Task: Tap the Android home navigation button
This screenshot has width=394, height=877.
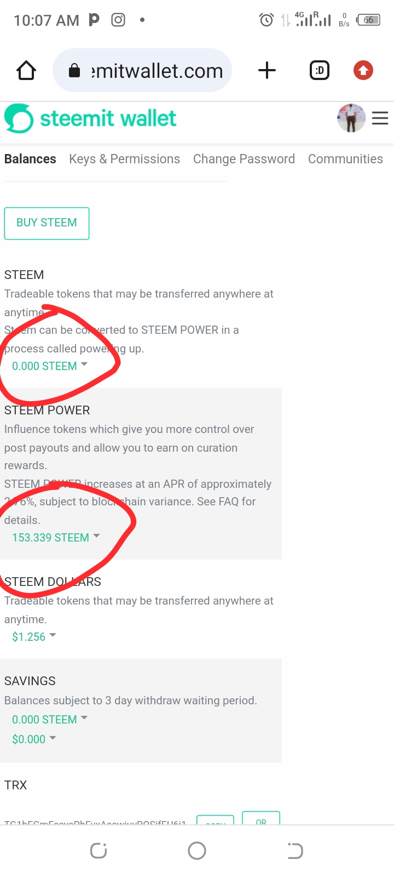Action: tap(197, 851)
